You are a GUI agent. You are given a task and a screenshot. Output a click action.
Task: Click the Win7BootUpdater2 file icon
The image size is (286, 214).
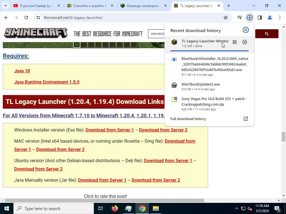[x=174, y=85]
